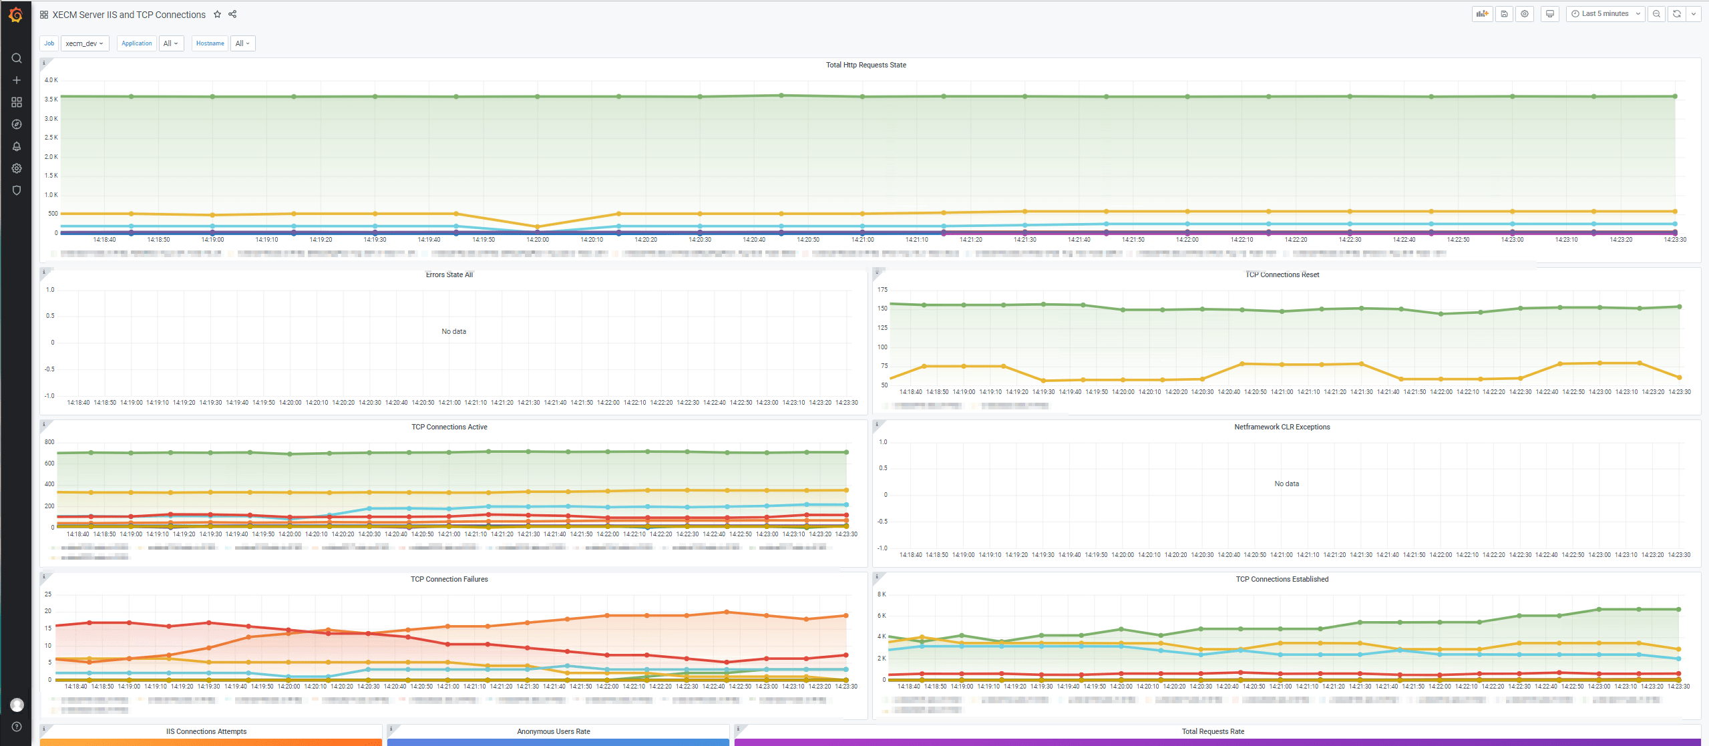
Task: Expand the Application All dropdown
Action: click(x=171, y=43)
